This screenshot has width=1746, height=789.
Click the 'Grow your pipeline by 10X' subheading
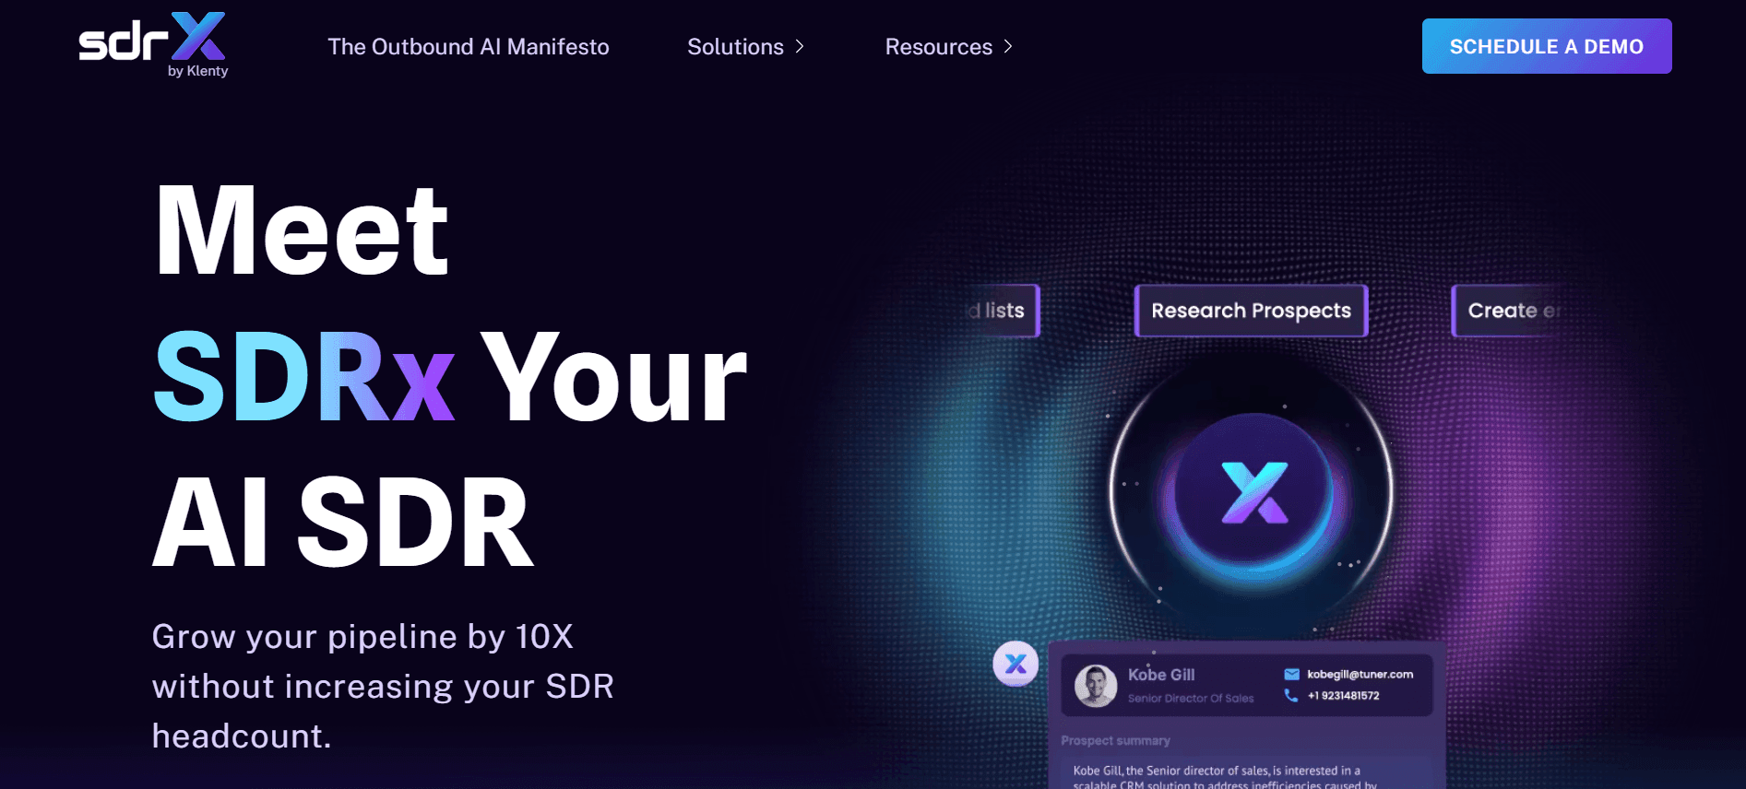pos(362,637)
